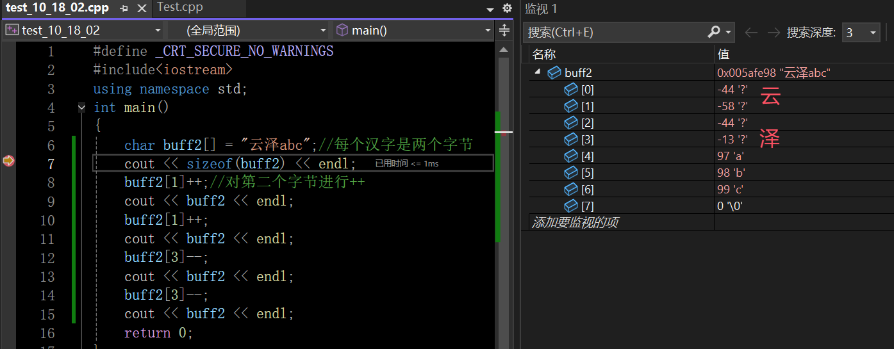Click the gear icon in the tab bar
This screenshot has height=349, width=894.
coord(507,8)
